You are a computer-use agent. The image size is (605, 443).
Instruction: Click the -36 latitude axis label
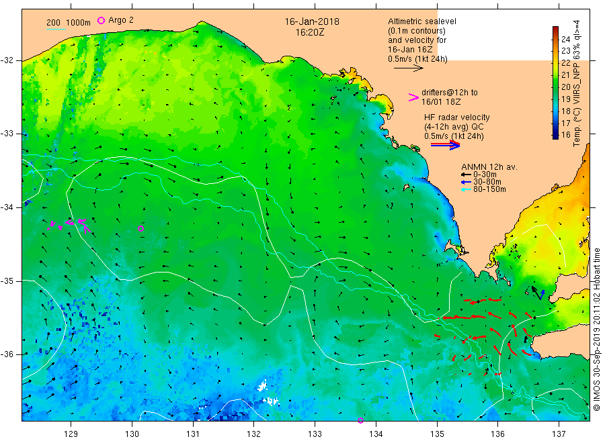tap(7, 354)
